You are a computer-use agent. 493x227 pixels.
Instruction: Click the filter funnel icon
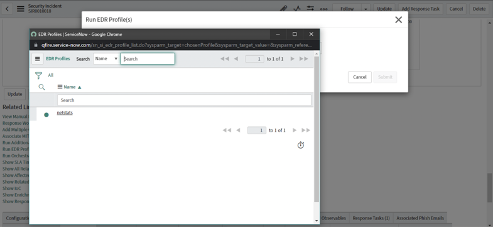pos(38,75)
